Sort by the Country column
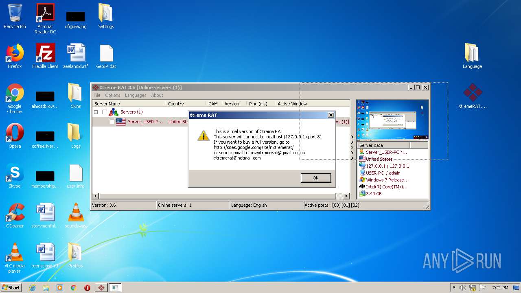 tap(185, 104)
